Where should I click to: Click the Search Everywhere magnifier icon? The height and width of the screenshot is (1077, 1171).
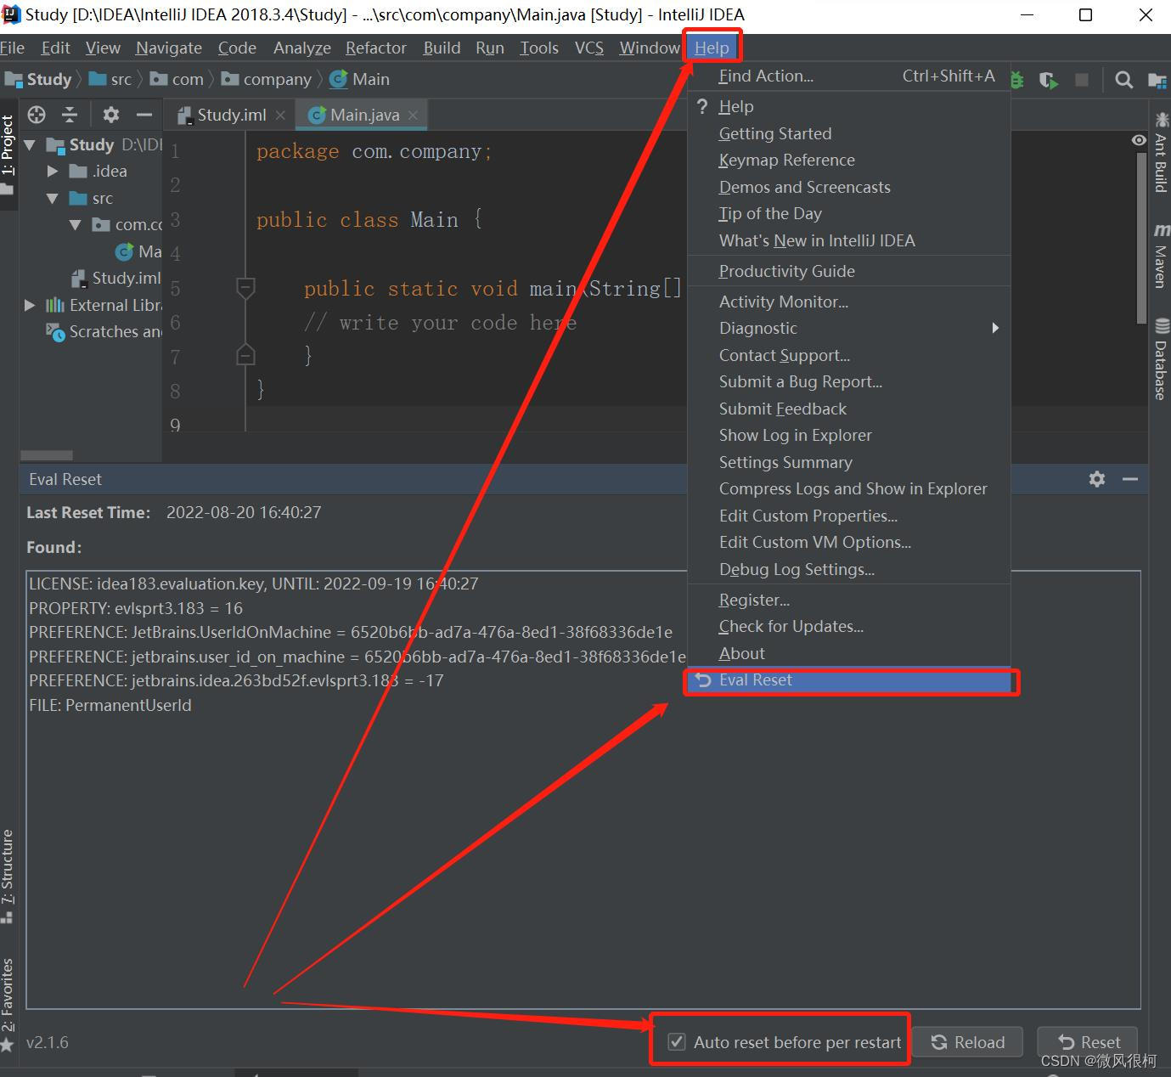point(1123,80)
